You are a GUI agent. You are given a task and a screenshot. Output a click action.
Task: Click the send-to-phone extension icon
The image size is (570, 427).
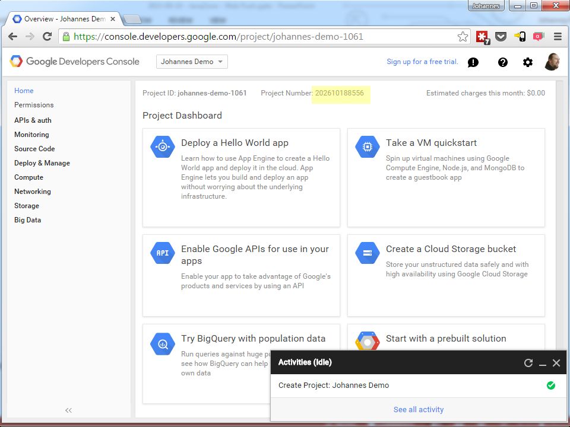click(520, 36)
